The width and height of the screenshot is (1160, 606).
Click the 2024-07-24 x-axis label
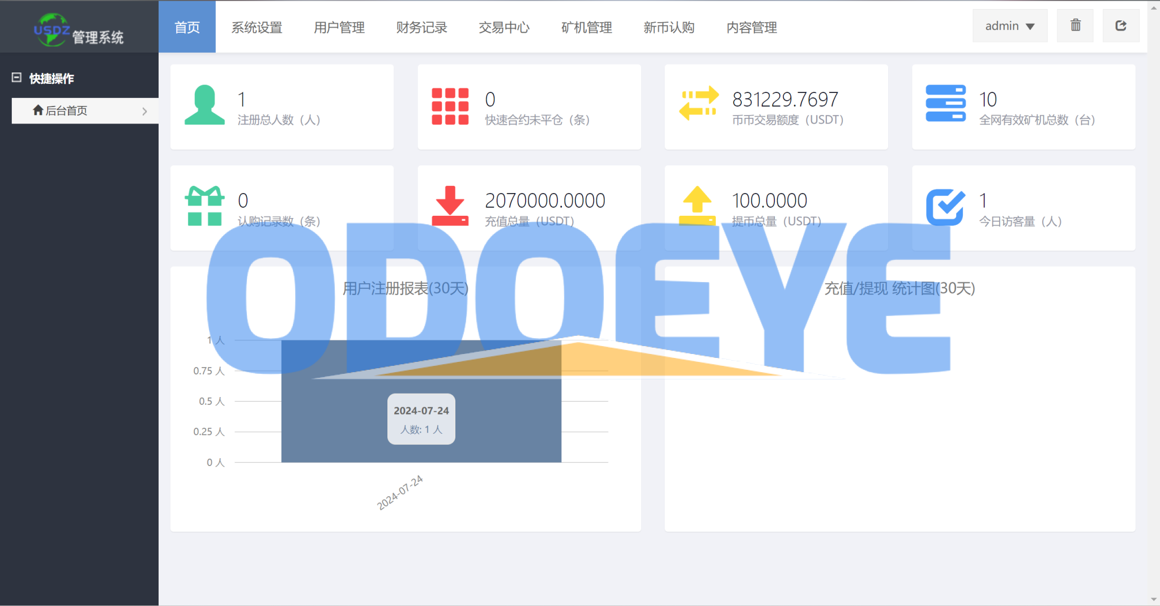[x=400, y=492]
